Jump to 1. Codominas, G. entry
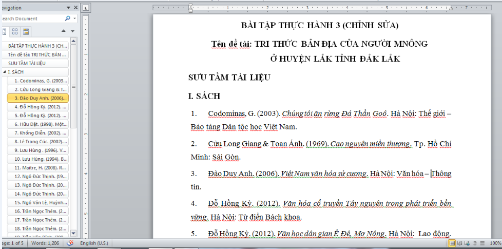 (38, 81)
